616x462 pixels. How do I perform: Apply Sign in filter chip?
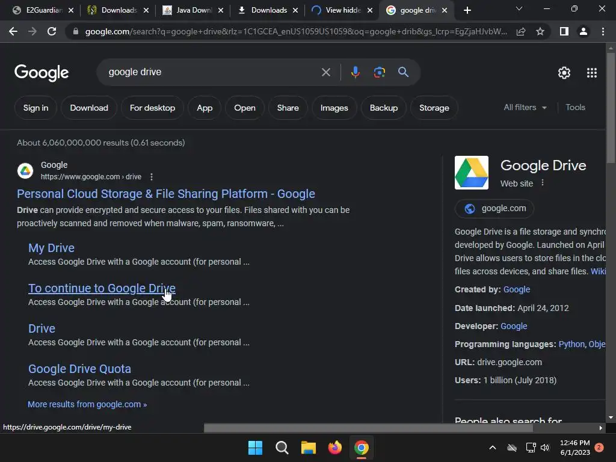coord(35,108)
